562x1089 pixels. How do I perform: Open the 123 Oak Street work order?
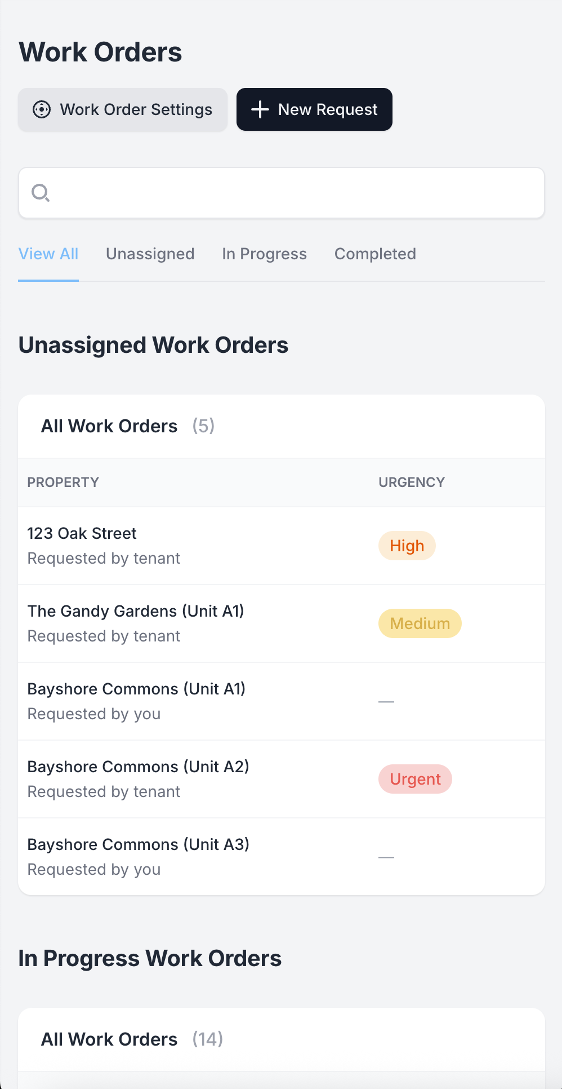pos(82,533)
